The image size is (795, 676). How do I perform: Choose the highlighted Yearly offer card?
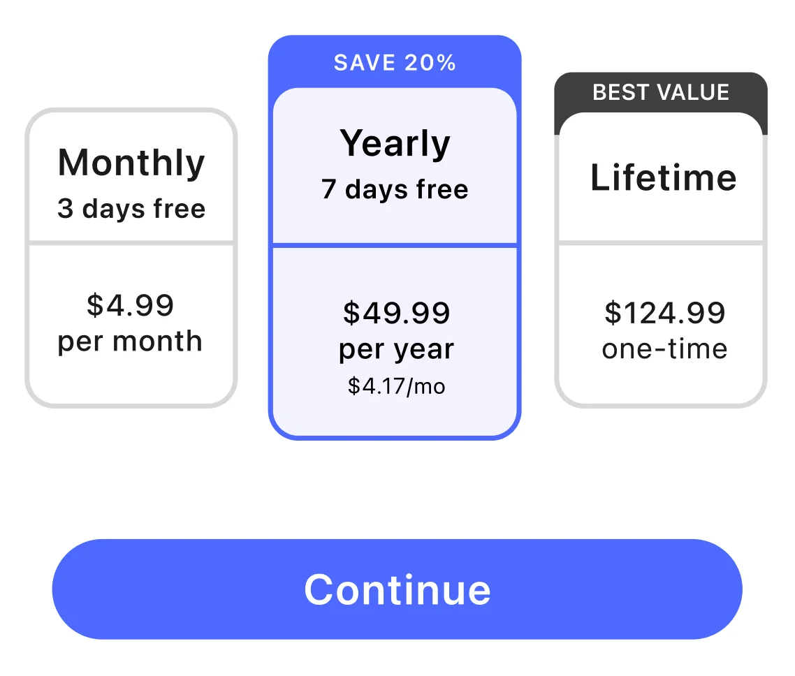(x=395, y=237)
